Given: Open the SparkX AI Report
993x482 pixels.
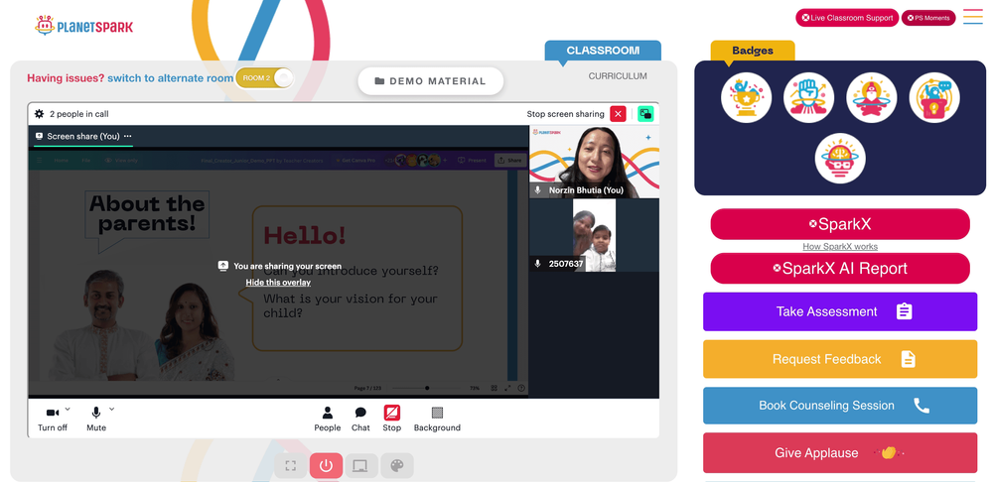Looking at the screenshot, I should [x=840, y=268].
